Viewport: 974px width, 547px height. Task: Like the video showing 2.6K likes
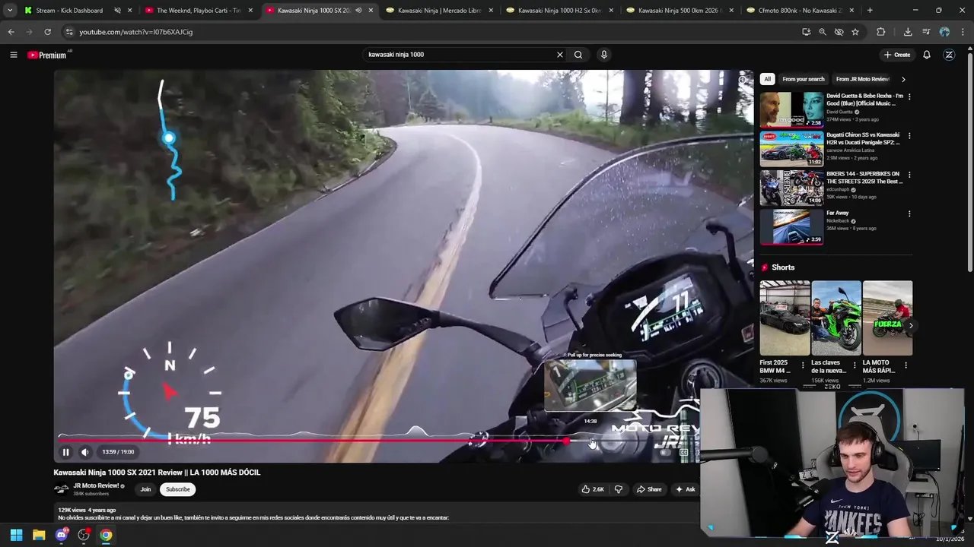pos(593,489)
